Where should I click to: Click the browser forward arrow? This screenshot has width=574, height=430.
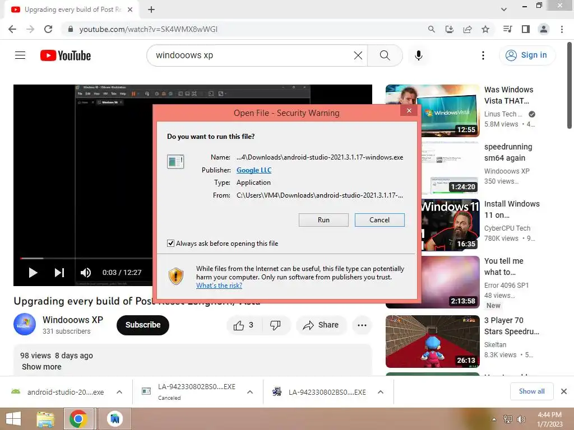[30, 29]
